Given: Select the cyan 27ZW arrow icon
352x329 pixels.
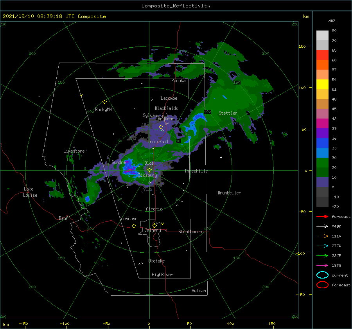Looking at the screenshot, I should coord(322,246).
